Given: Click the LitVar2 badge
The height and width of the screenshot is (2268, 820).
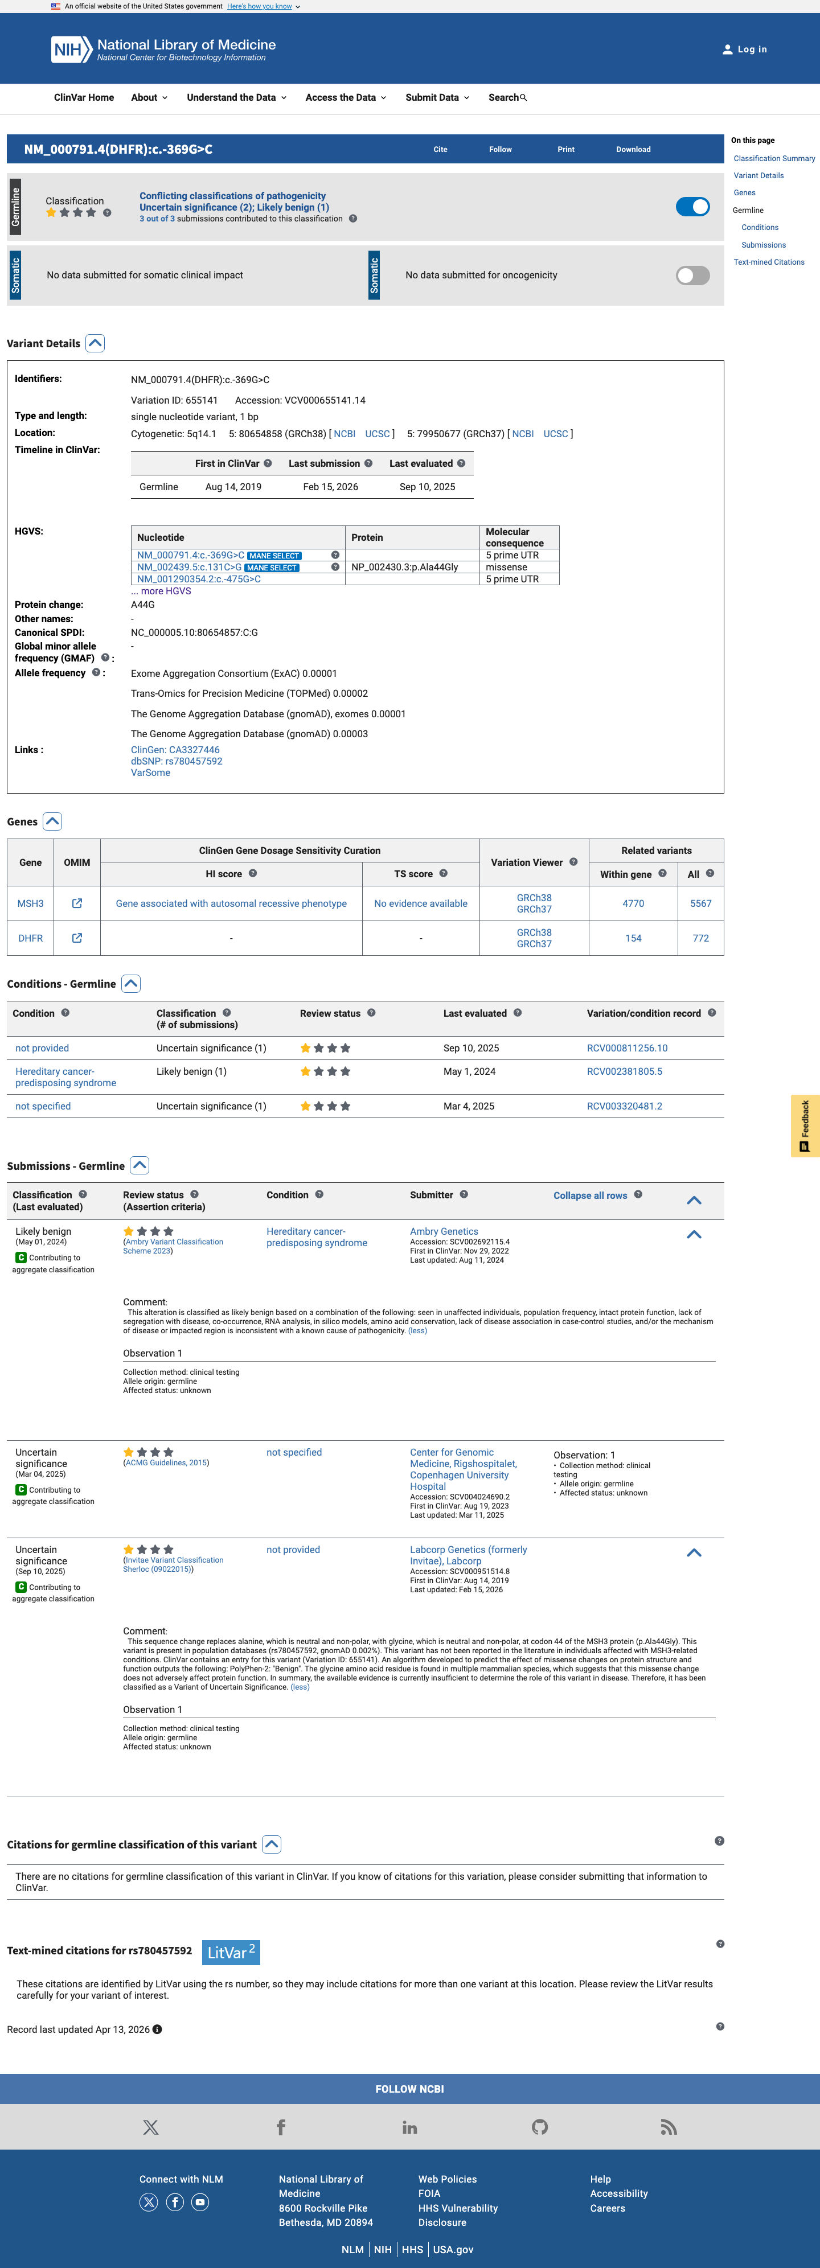Looking at the screenshot, I should tap(231, 1952).
